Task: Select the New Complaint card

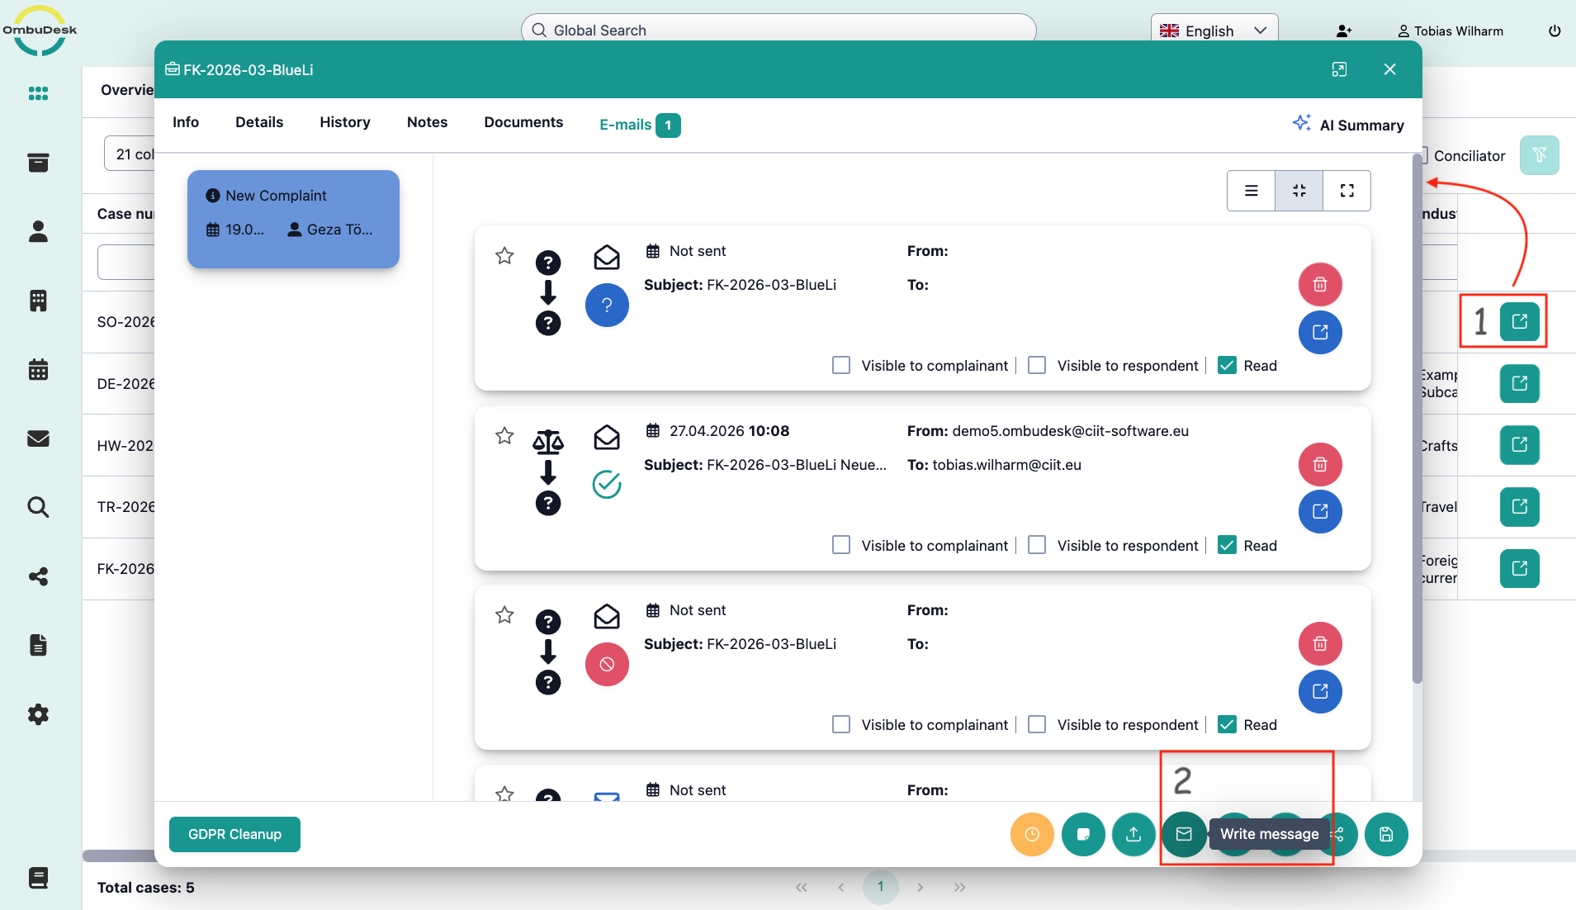Action: (x=293, y=219)
